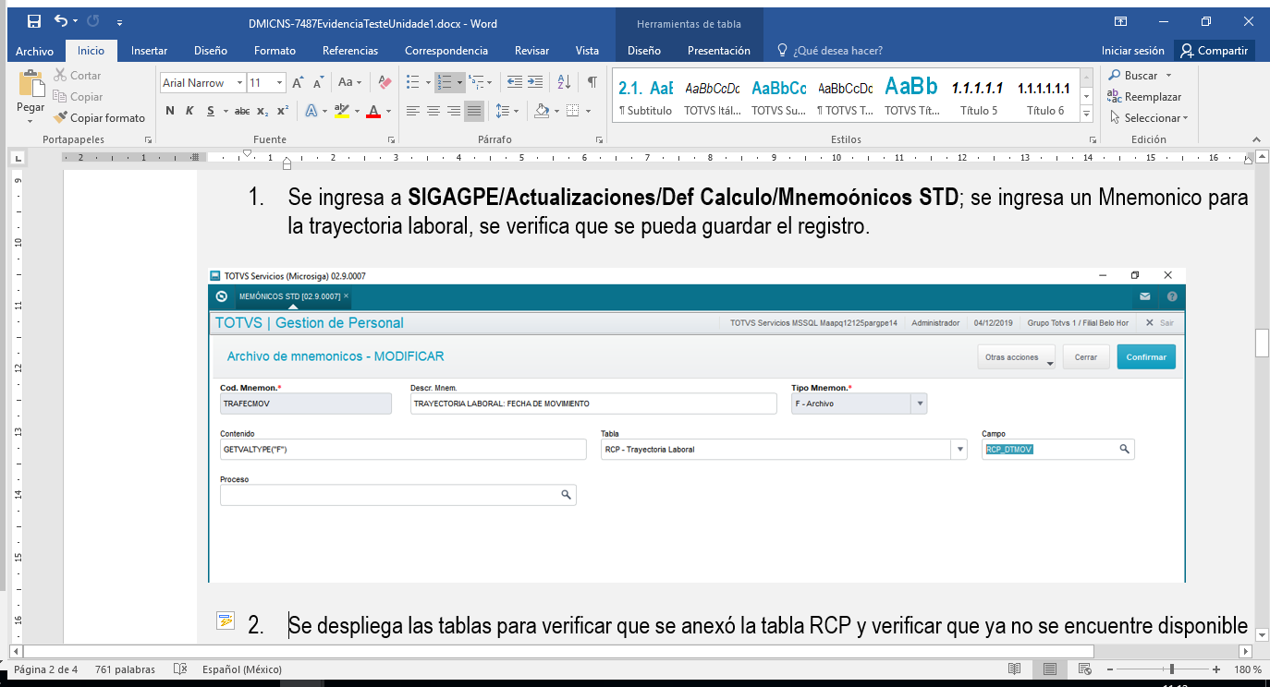Switch to the Referencias ribbon tab
The image size is (1270, 687).
pyautogui.click(x=350, y=51)
